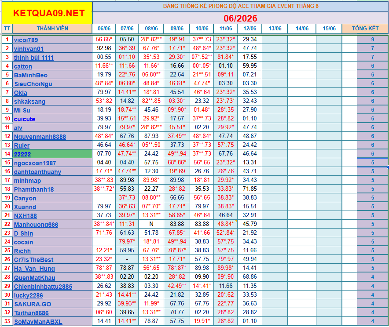
Task: Select cell 68.86 in QuenMatKhau row
Action: pos(250,277)
